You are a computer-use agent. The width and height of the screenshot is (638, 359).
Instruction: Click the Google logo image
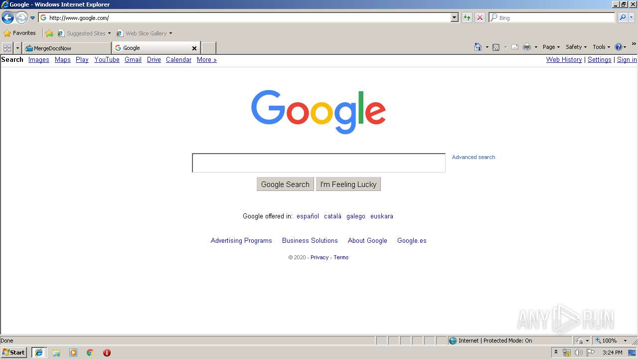(x=319, y=112)
